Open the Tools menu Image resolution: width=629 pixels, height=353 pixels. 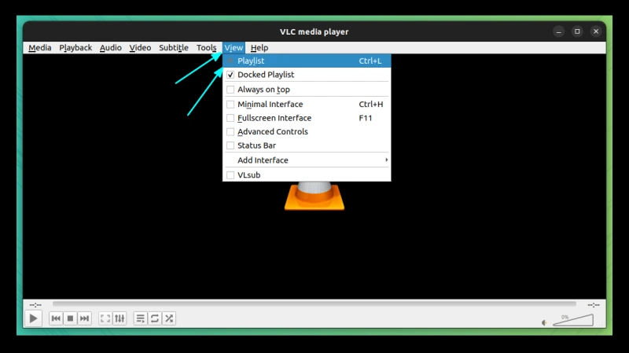207,48
